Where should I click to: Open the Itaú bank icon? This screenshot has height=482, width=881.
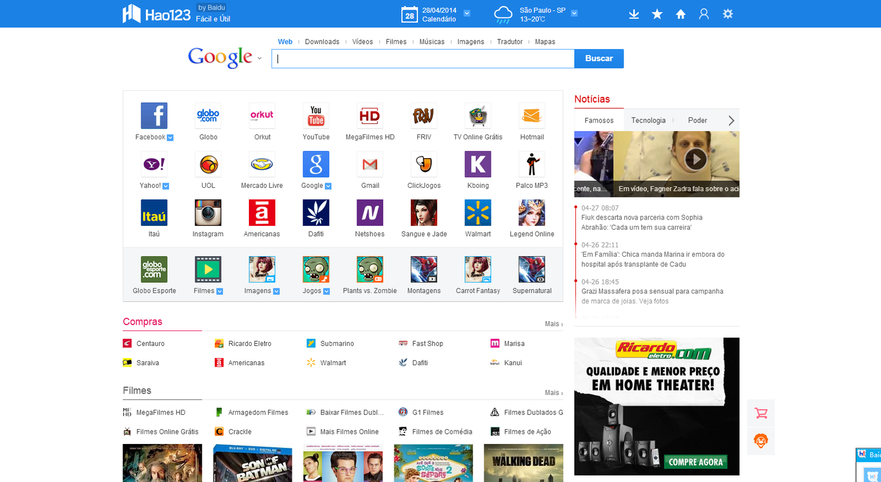154,212
